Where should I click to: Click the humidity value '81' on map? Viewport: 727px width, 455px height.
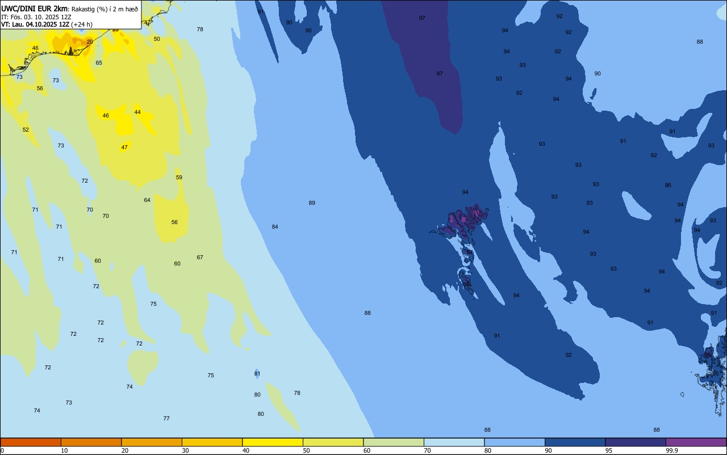click(257, 374)
